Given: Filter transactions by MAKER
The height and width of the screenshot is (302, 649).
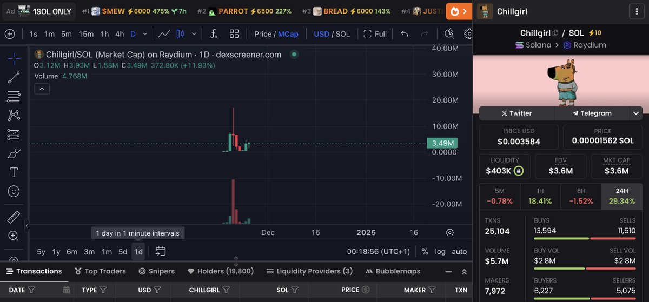Looking at the screenshot, I should 433,290.
